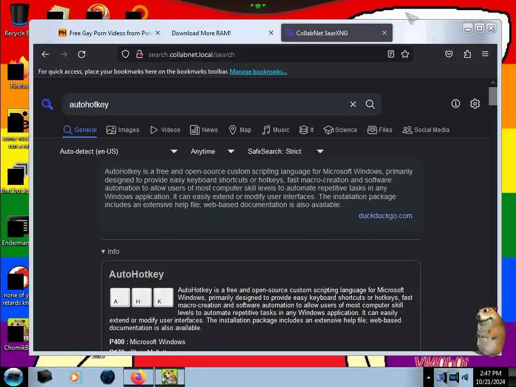Go back to the previous page
516x387 pixels.
[45, 54]
